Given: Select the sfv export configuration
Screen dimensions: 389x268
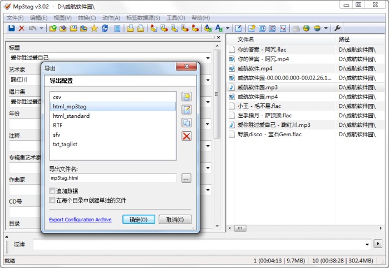Looking at the screenshot, I should point(113,135).
